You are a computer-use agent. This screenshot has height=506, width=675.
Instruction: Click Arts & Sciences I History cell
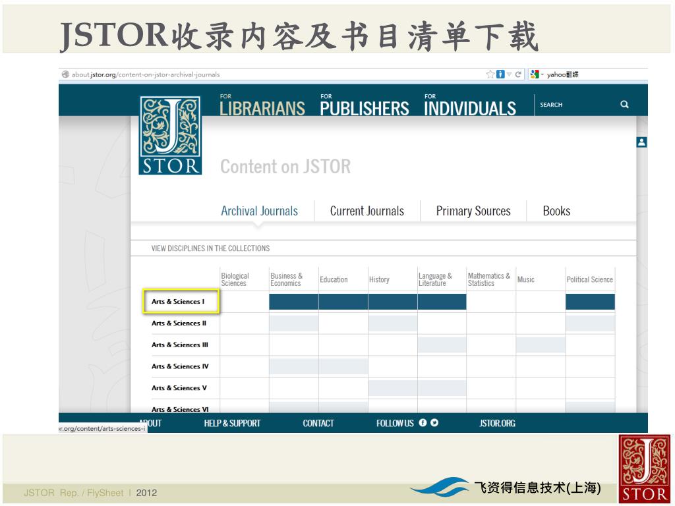393,302
